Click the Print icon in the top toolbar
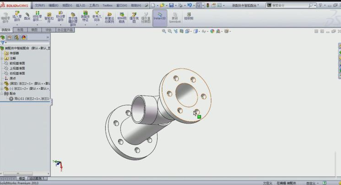This screenshot has height=185, width=341. pos(180,5)
